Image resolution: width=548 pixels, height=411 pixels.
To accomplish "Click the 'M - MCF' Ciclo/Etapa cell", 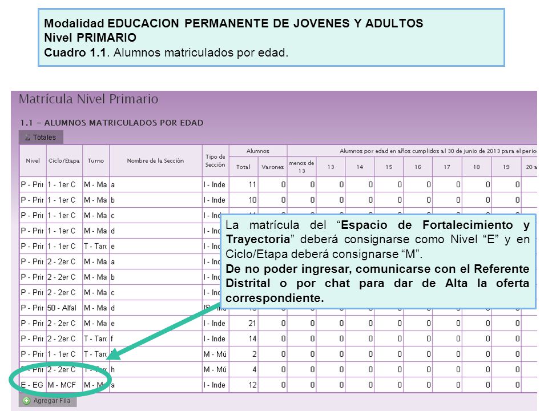I will click(65, 385).
